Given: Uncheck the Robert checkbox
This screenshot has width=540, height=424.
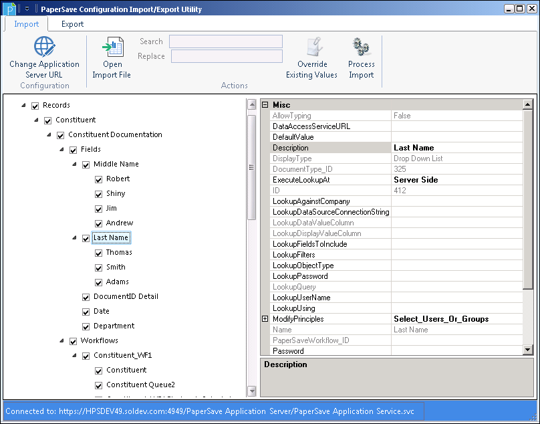Looking at the screenshot, I should click(98, 180).
